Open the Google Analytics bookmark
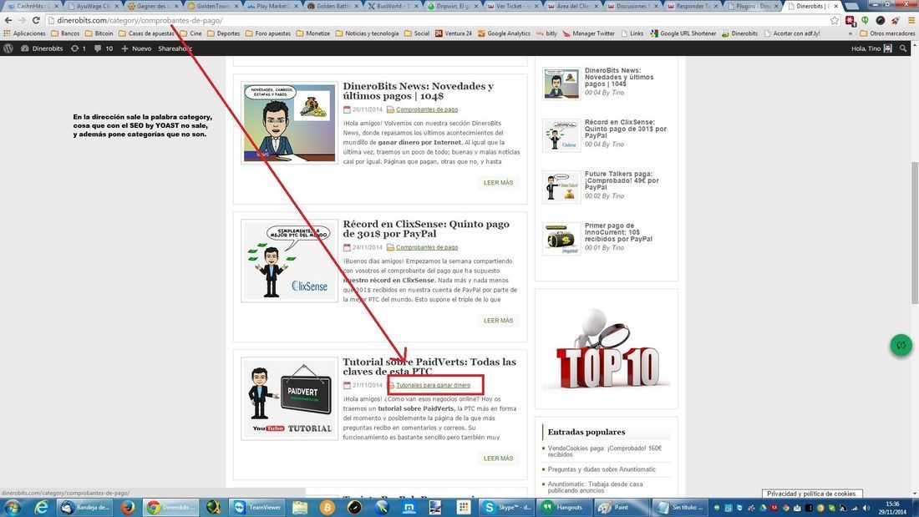Image resolution: width=919 pixels, height=517 pixels. 504,33
